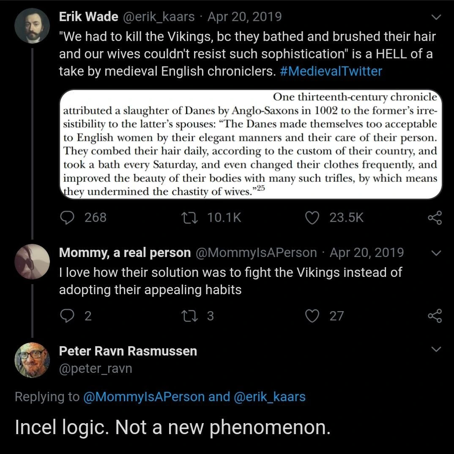Click the Erik Wade display name
454x454 pixels.
[x=88, y=16]
